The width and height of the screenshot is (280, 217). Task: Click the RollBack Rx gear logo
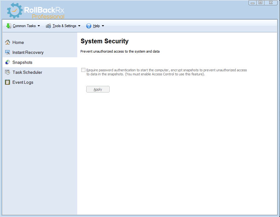point(15,11)
